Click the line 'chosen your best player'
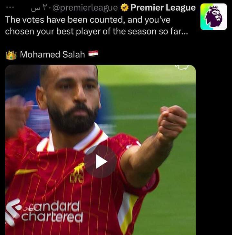 pos(96,32)
